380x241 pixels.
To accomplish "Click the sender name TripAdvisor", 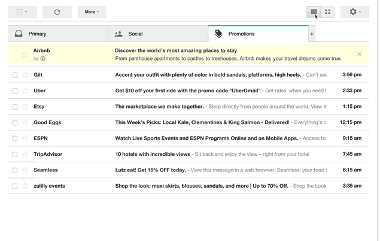I will coord(48,154).
